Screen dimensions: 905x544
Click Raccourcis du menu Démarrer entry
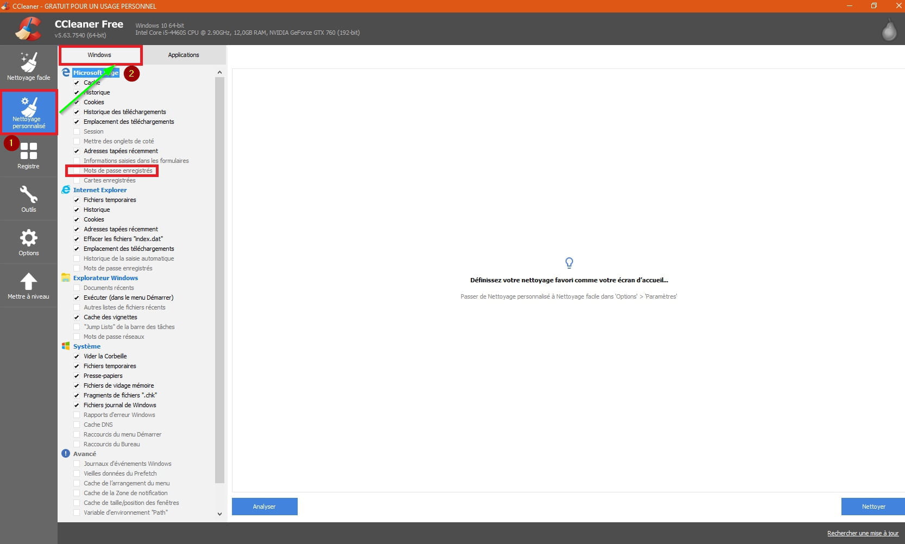[122, 434]
